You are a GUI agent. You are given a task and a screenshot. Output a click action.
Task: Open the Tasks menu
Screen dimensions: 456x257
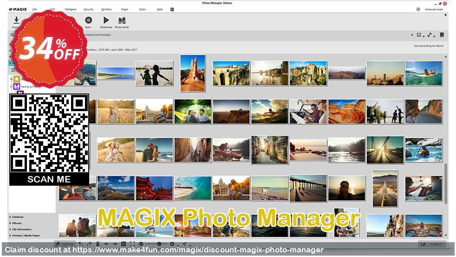(142, 9)
